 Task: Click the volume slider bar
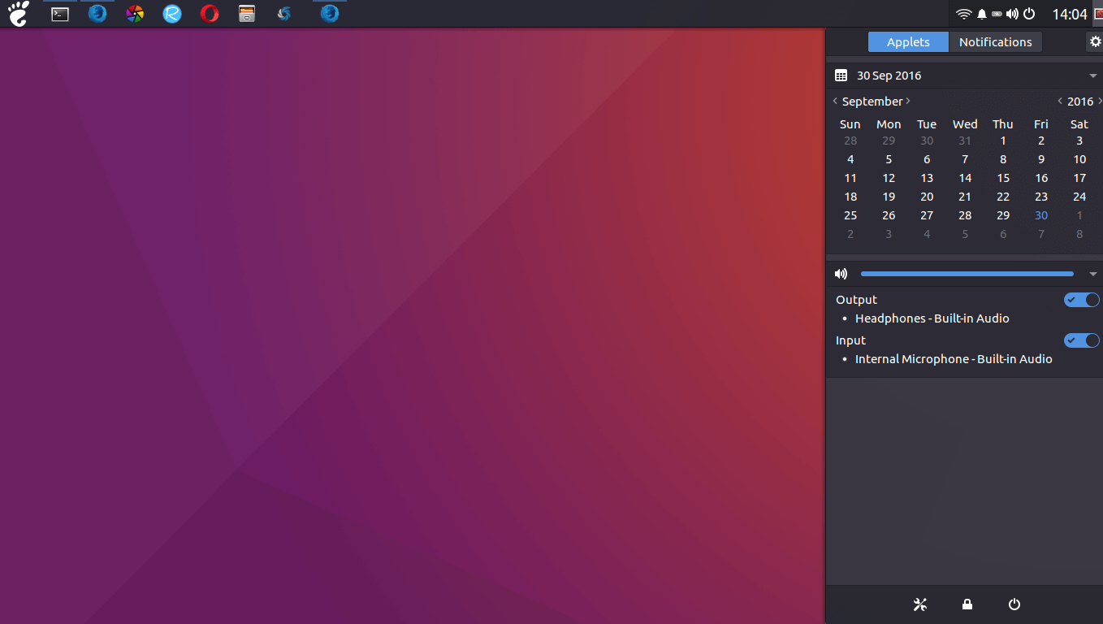point(967,274)
